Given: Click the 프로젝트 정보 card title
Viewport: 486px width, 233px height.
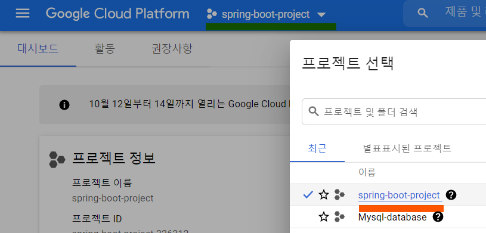Looking at the screenshot, I should coord(114,159).
